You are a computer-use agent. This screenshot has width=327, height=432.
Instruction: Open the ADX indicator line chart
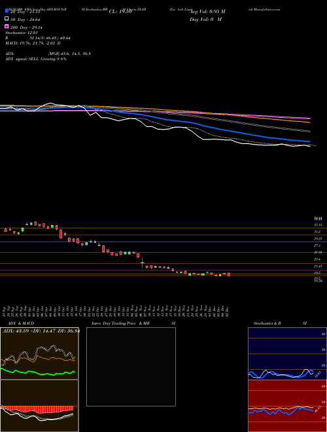39,353
